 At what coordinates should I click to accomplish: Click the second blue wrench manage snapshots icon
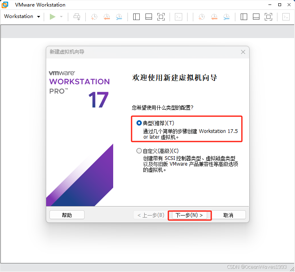pos(226,17)
